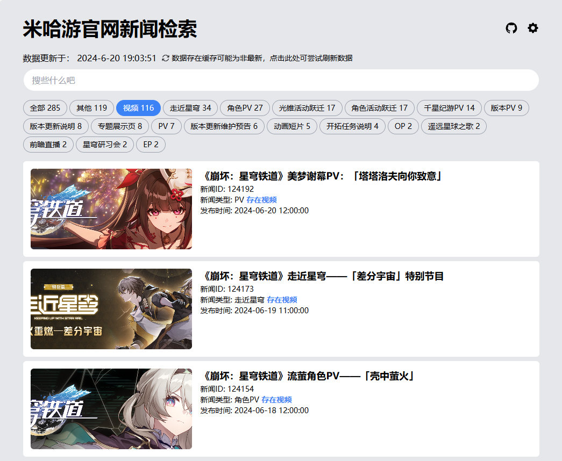Filter by 角色活动跃迁 17 tag

click(380, 108)
